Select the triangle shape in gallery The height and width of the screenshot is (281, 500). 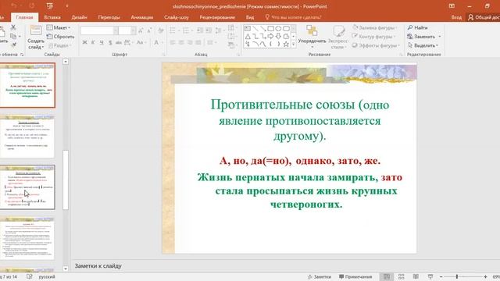[248, 37]
